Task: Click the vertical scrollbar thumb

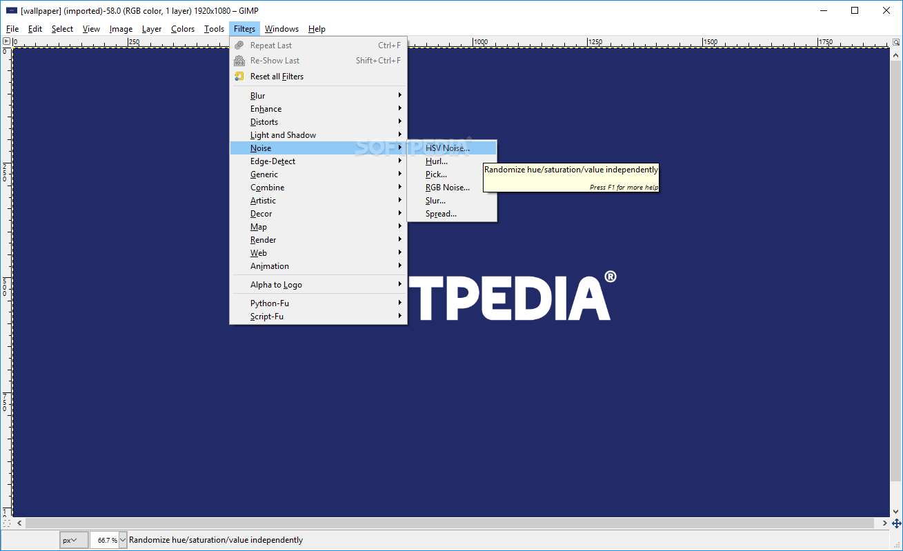Action: (x=896, y=270)
